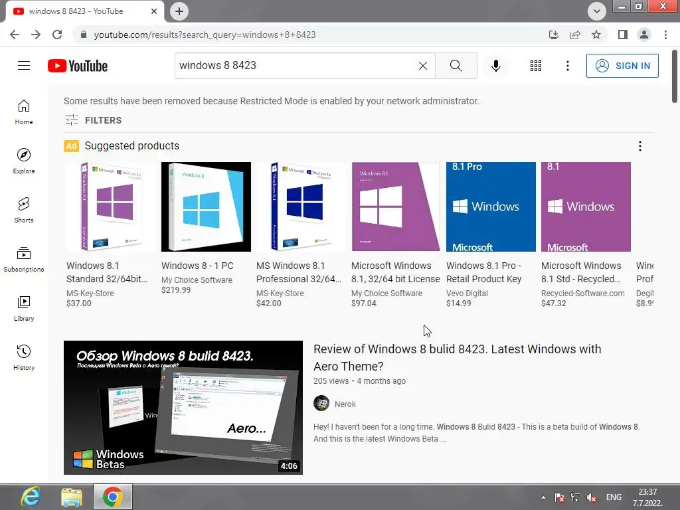Share this page icon in address bar
The height and width of the screenshot is (510, 680).
click(575, 35)
